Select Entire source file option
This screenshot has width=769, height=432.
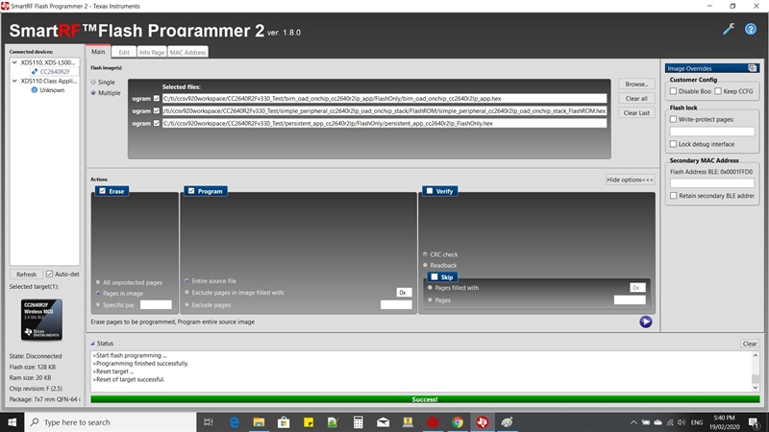point(186,281)
